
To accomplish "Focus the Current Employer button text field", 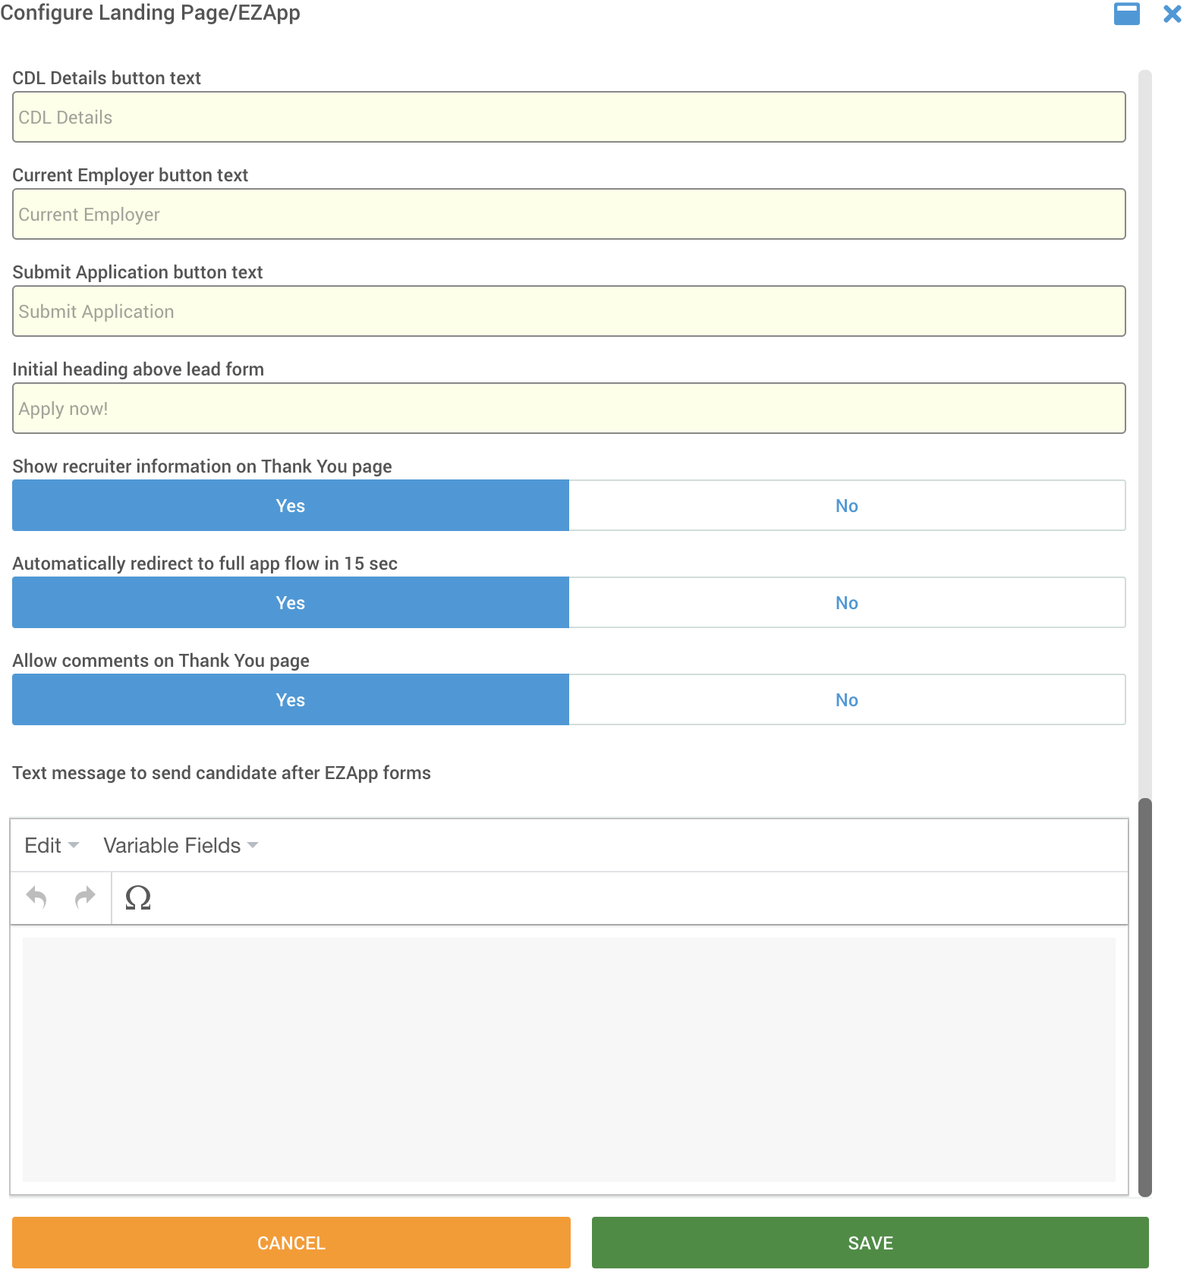I will [x=569, y=214].
